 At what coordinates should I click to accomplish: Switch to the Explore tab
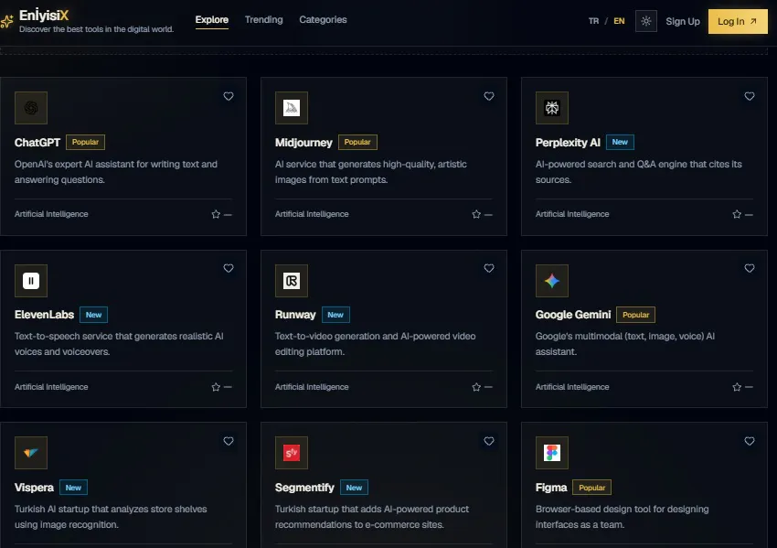tap(211, 20)
